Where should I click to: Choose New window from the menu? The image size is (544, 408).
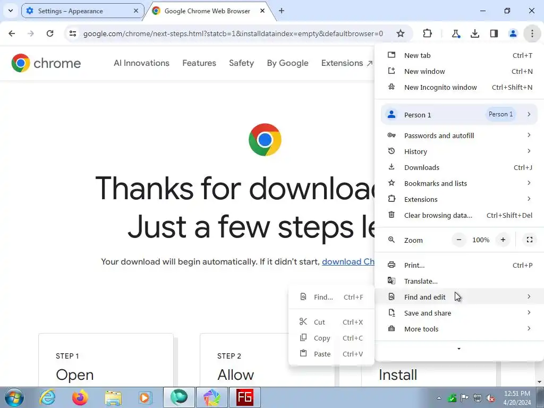pos(460,72)
